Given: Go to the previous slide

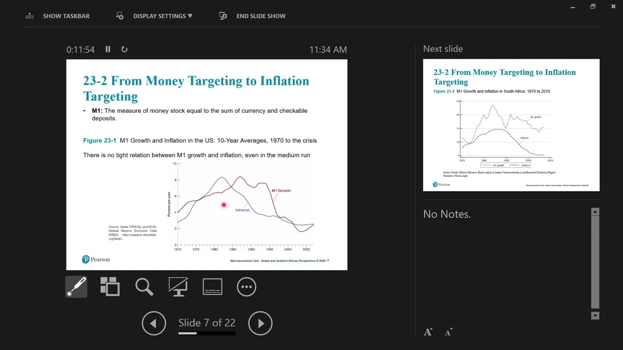Looking at the screenshot, I should pos(154,323).
